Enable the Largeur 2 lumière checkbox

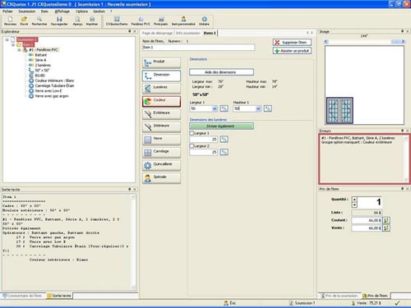[x=192, y=146]
